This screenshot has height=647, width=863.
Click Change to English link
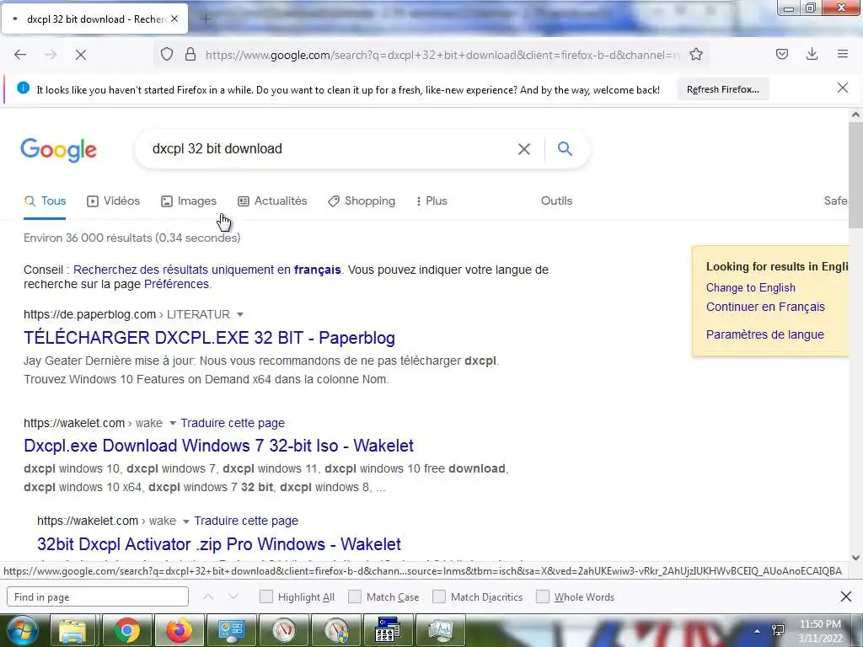(x=751, y=288)
